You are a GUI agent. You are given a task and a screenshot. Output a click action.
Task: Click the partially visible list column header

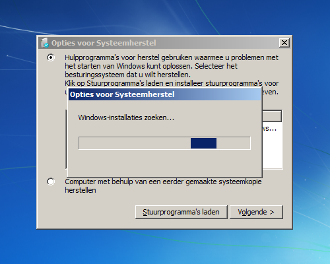(272, 116)
